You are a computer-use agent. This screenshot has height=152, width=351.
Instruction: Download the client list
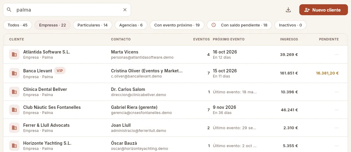click(x=288, y=10)
